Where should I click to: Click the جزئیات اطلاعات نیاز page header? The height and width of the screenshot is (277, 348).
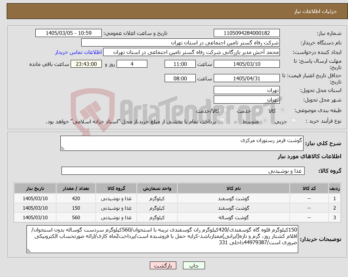point(315,11)
